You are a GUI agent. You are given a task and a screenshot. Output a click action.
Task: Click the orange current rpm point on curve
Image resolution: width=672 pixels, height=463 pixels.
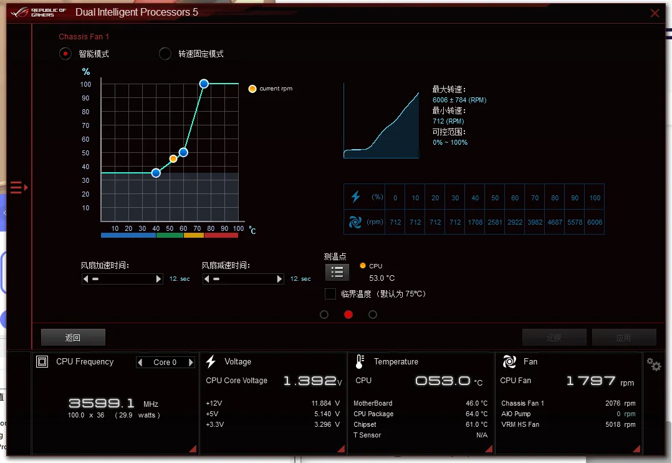[173, 158]
